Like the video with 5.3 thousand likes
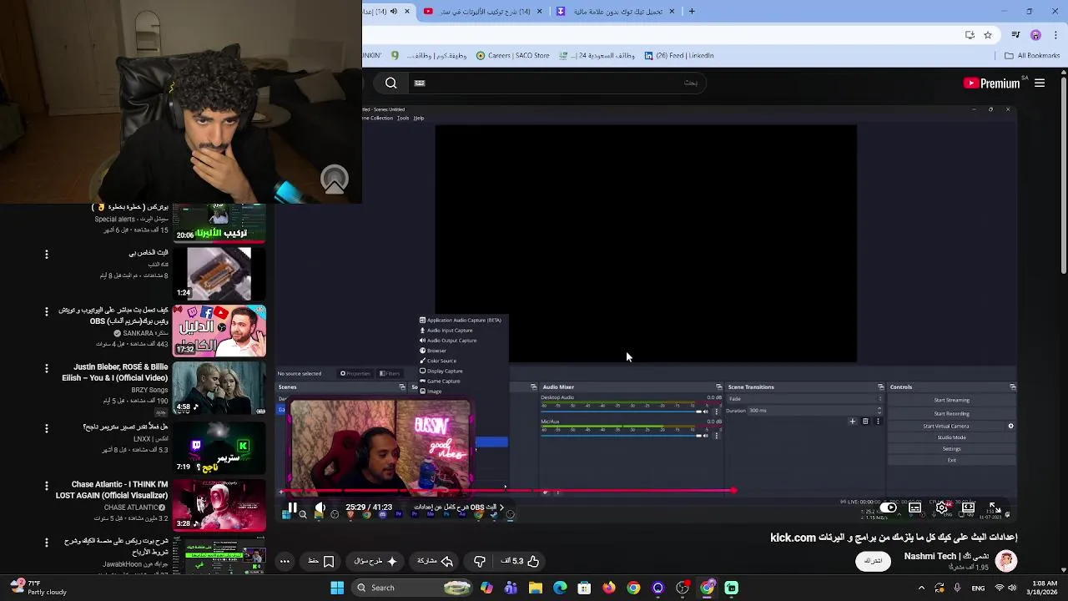1068x601 pixels. coord(520,562)
